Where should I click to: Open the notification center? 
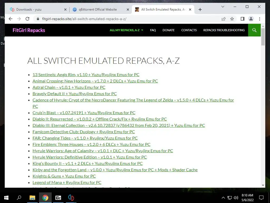(261, 198)
